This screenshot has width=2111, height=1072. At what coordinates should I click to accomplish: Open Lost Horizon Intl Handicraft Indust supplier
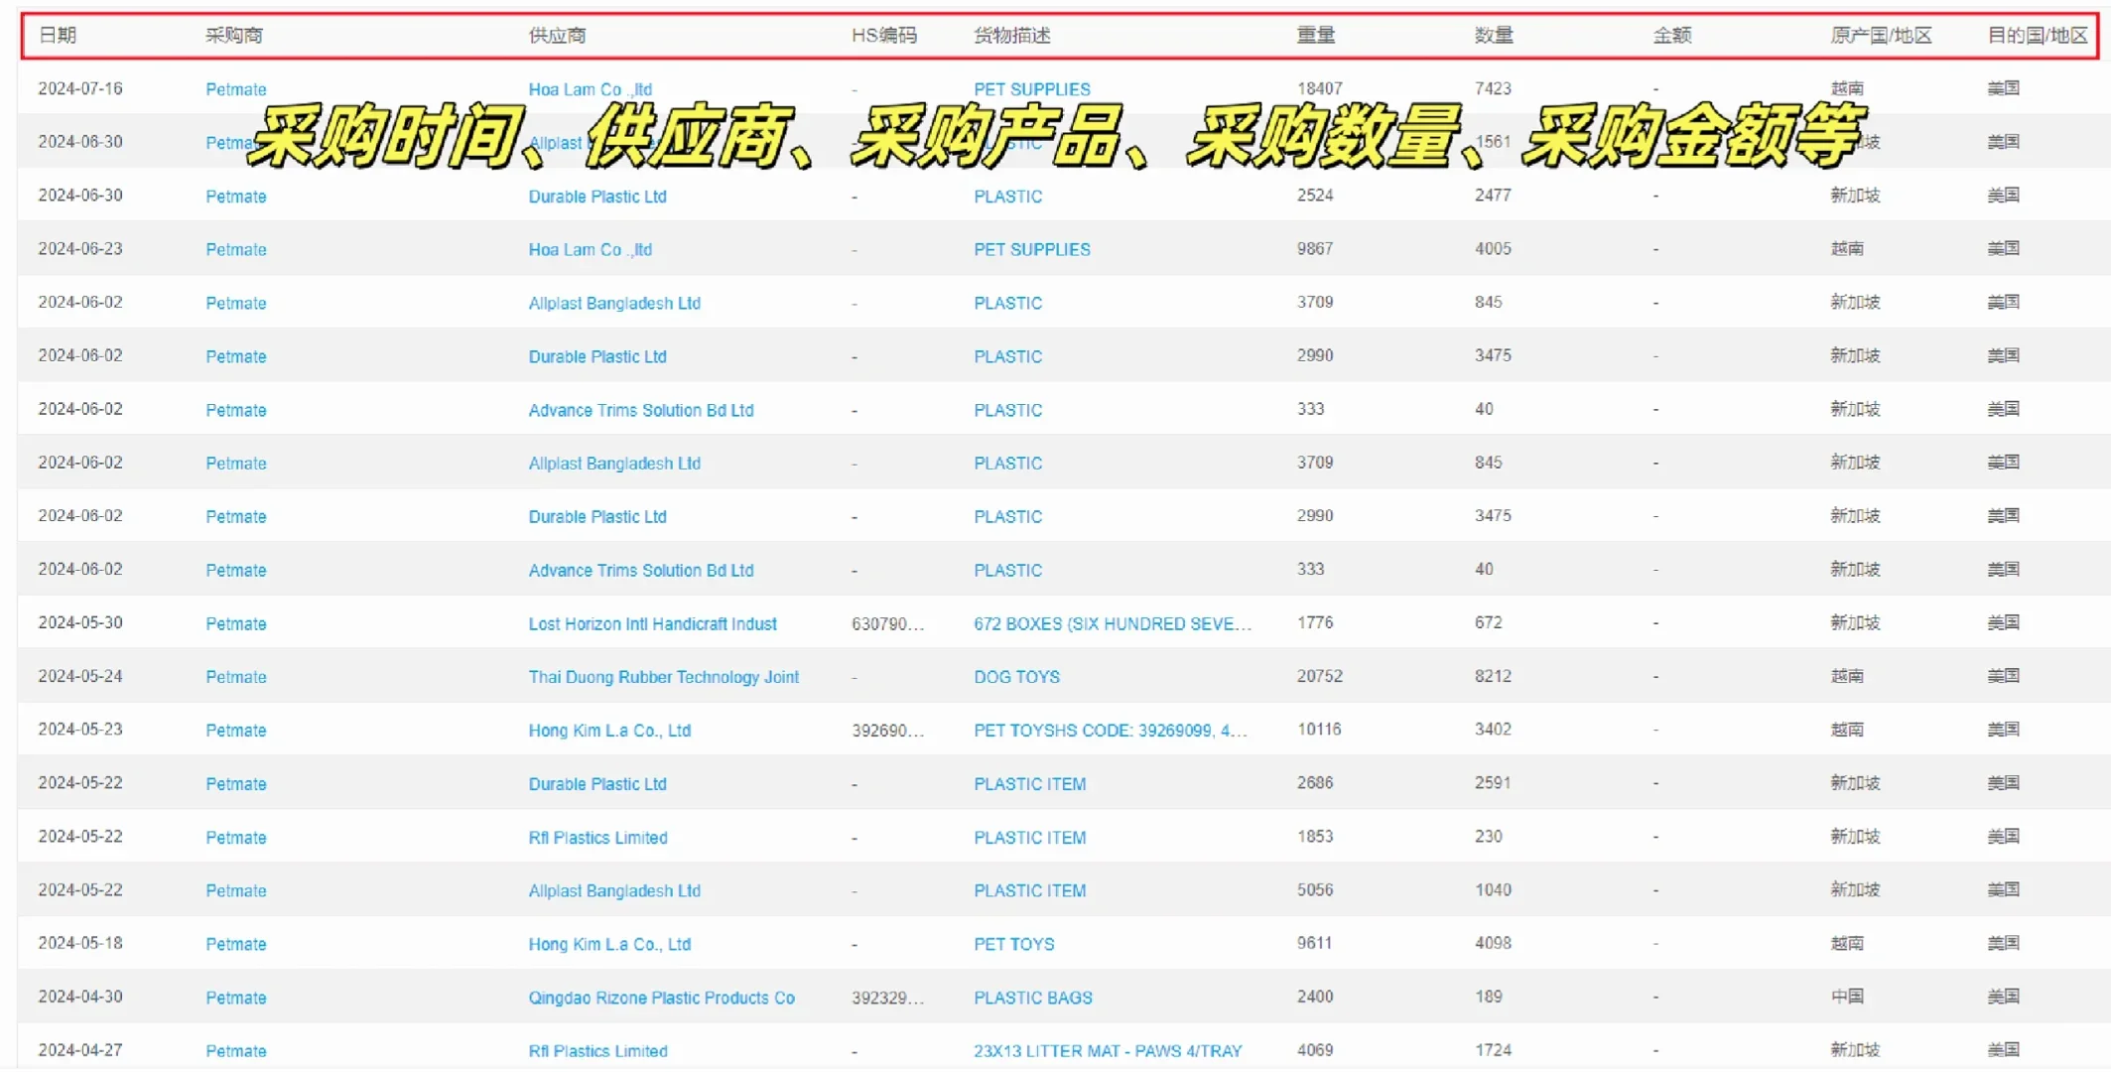pos(652,623)
